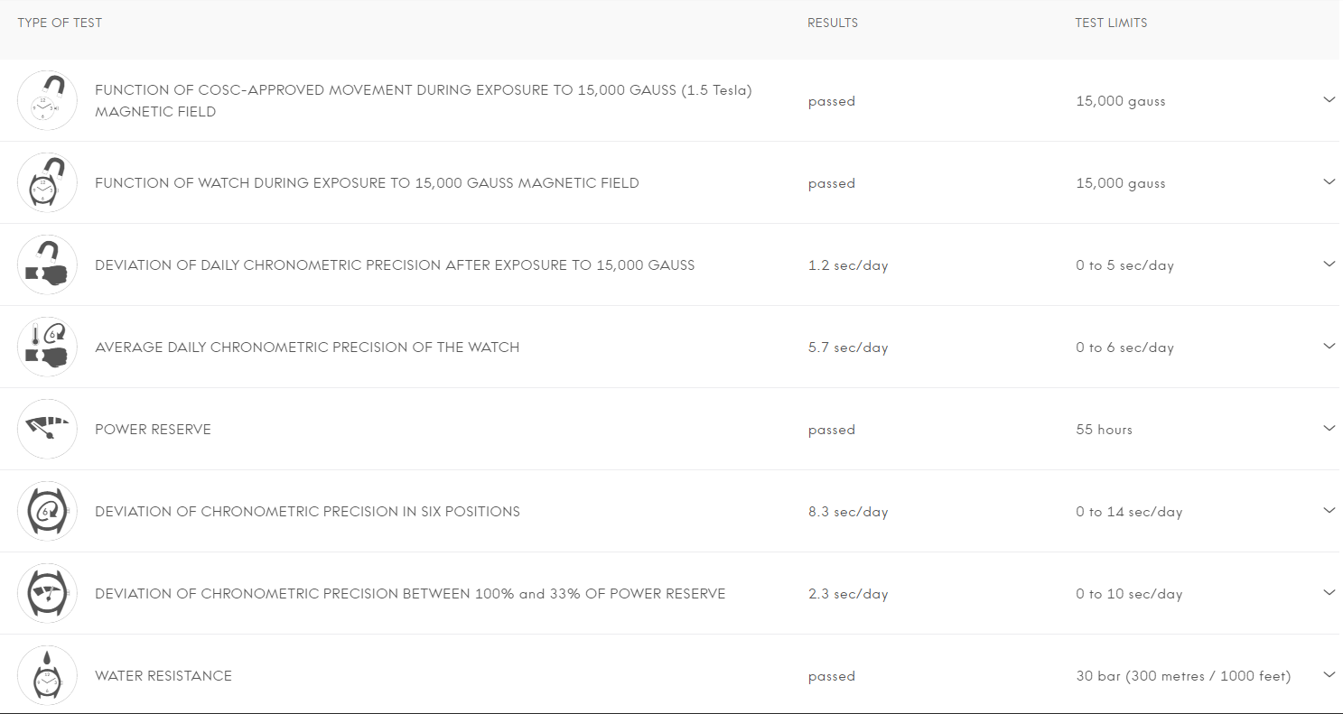
Task: Expand the six positions deviation row
Action: click(1329, 510)
